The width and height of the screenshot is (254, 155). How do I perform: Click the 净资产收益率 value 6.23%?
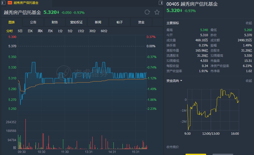point(247,66)
